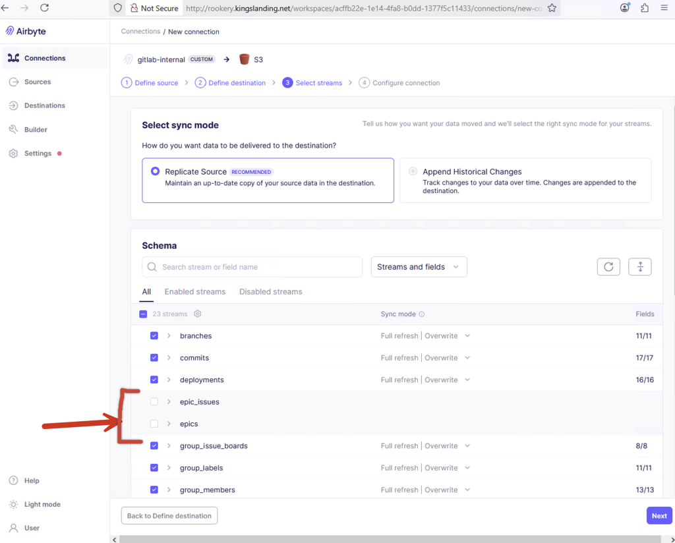Switch to the Enabled streams tab
This screenshot has height=543, width=675.
[x=195, y=291]
